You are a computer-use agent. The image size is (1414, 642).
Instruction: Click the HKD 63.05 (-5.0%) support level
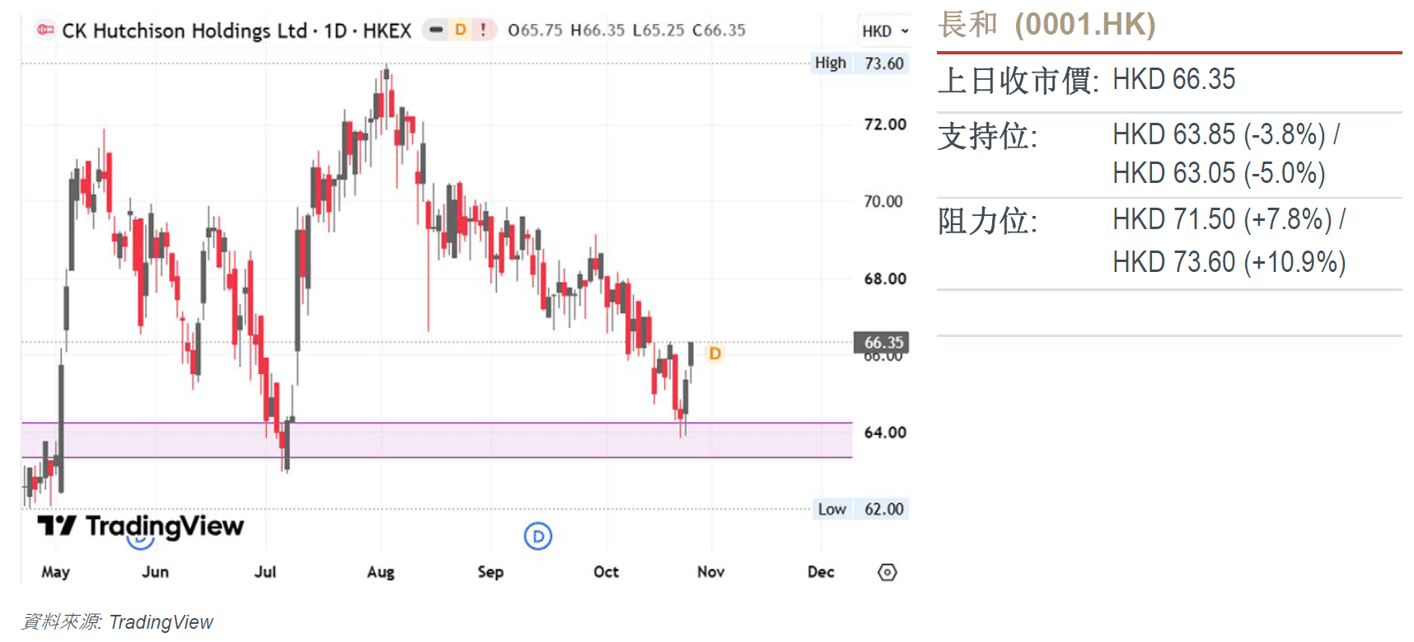click(x=1220, y=173)
